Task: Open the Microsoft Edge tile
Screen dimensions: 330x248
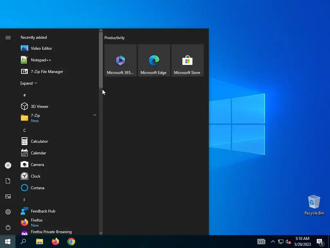Action: [154, 60]
